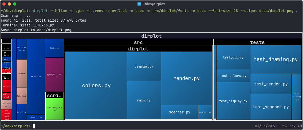303x130 pixels.
Task: Click the terminal cursor at the prompt
Action: click(34, 126)
